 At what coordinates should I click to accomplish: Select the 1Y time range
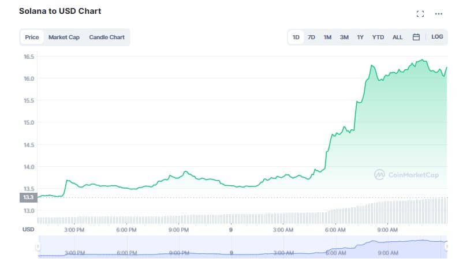pos(360,37)
